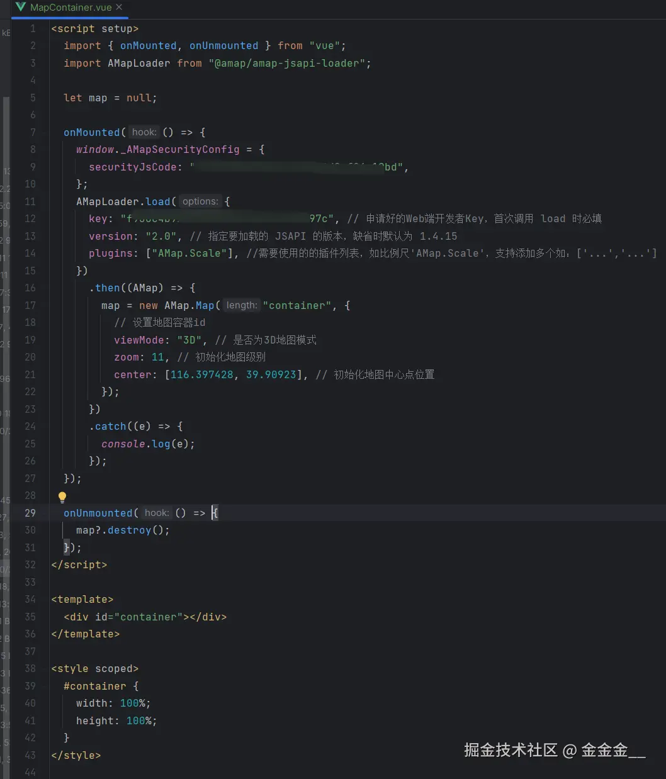
Task: Click the <style scoped> opening tag
Action: (95, 668)
